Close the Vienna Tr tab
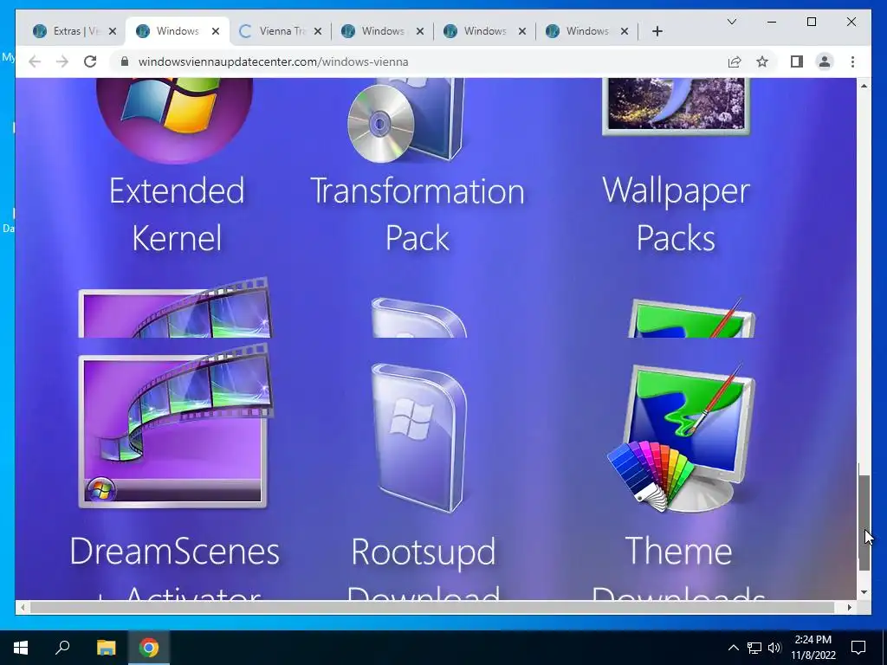 tap(318, 32)
